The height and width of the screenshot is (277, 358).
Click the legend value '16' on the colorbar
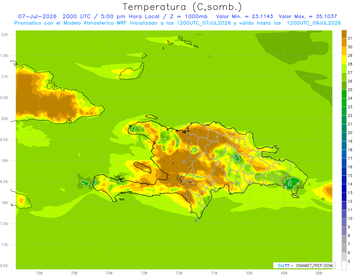pyautogui.click(x=350, y=167)
